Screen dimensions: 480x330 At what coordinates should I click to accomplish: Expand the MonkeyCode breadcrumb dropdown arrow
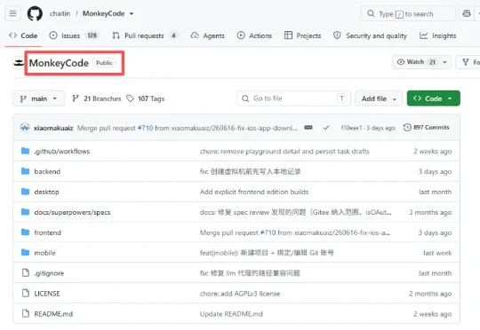point(132,14)
